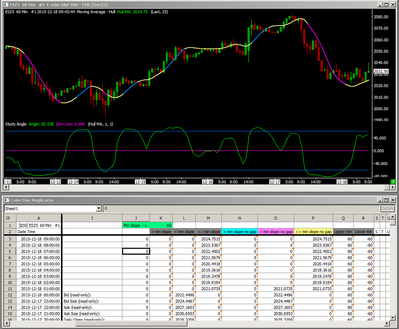Click the chart window title bar icon
Screen dimensions: 399x329
tap(5, 5)
